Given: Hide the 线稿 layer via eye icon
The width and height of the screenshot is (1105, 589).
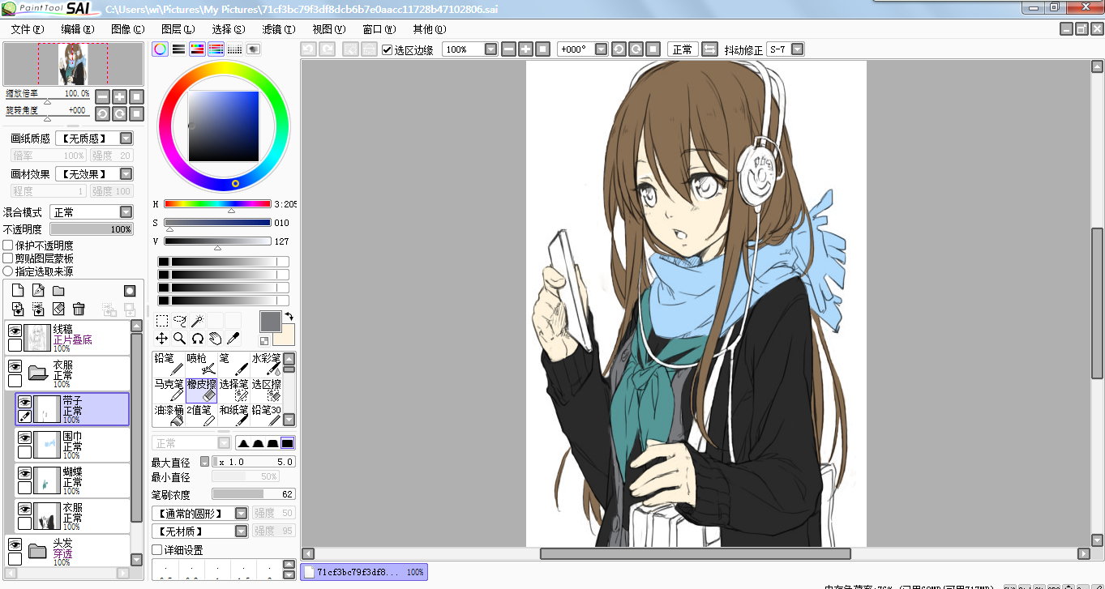Looking at the screenshot, I should [15, 331].
